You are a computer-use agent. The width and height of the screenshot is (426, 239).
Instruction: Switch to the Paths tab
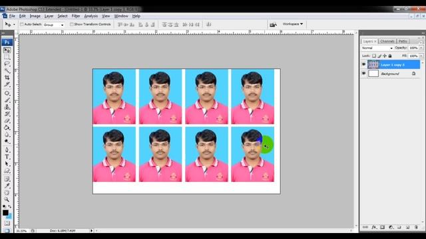tap(403, 41)
